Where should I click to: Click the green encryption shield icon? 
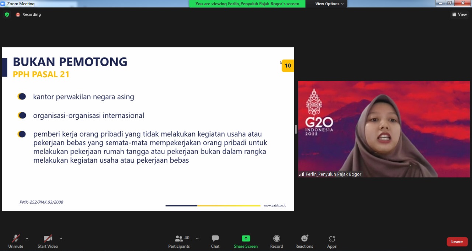(x=7, y=15)
